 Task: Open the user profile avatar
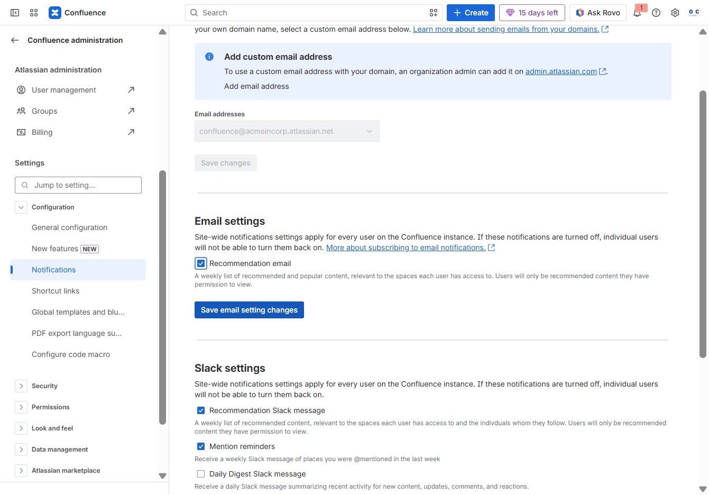click(x=694, y=13)
